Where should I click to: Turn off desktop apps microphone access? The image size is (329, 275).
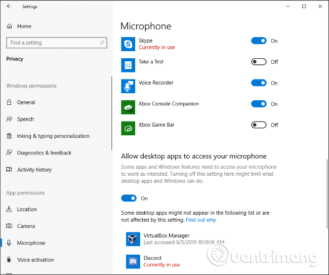[x=129, y=198]
